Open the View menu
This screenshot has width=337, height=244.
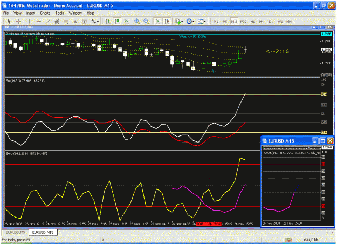[x=18, y=13]
